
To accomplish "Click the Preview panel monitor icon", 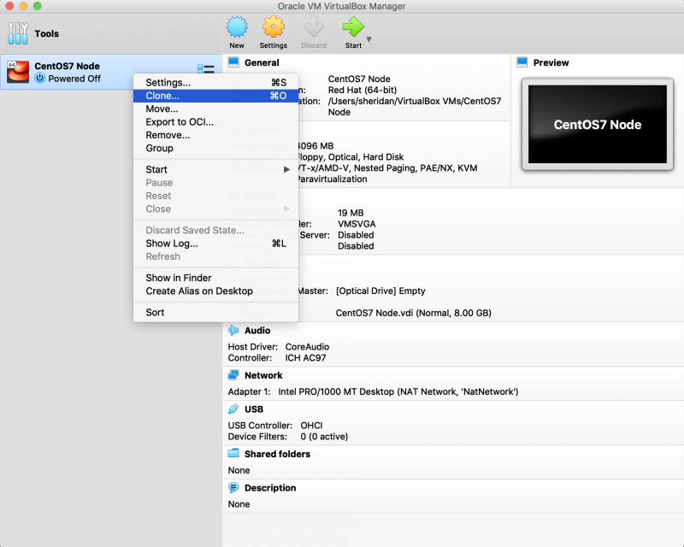I will (x=522, y=62).
